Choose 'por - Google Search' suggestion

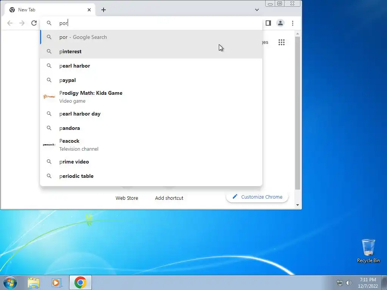pos(151,37)
